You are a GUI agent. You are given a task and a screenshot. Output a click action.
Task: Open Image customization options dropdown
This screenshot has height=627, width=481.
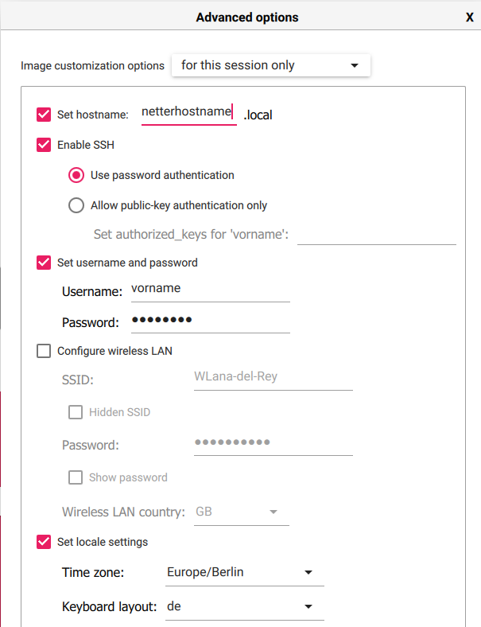click(x=270, y=65)
